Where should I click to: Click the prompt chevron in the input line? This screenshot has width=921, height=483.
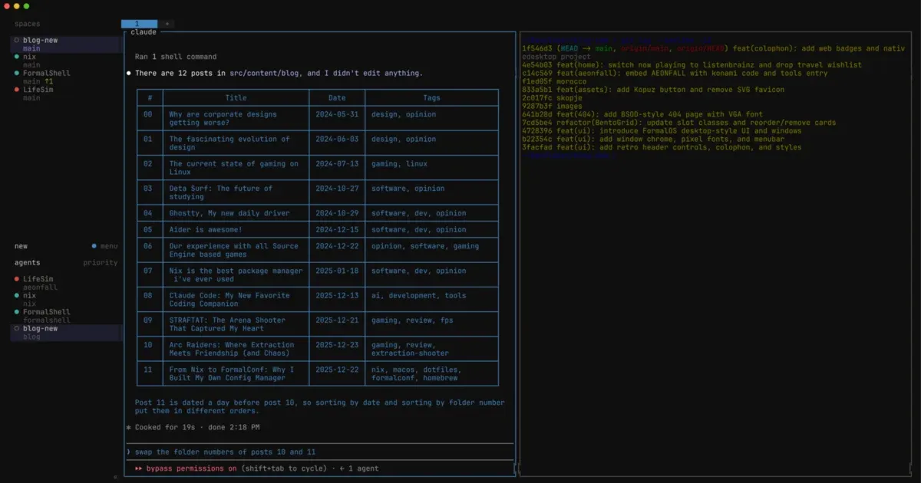(x=129, y=452)
